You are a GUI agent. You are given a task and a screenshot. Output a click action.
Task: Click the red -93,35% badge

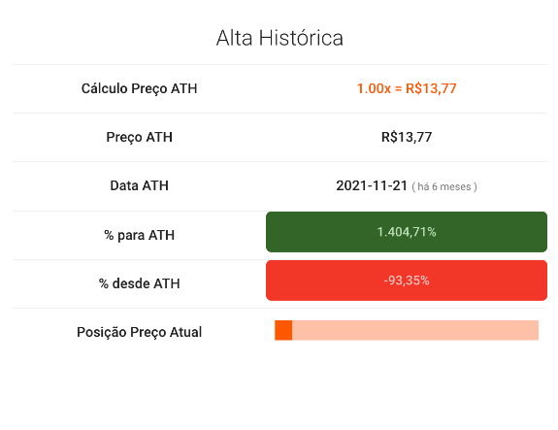(407, 281)
